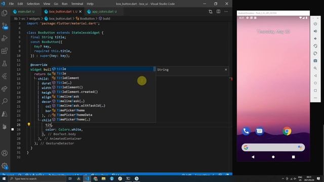Open Task View on the taskbar

pyautogui.click(x=70, y=178)
